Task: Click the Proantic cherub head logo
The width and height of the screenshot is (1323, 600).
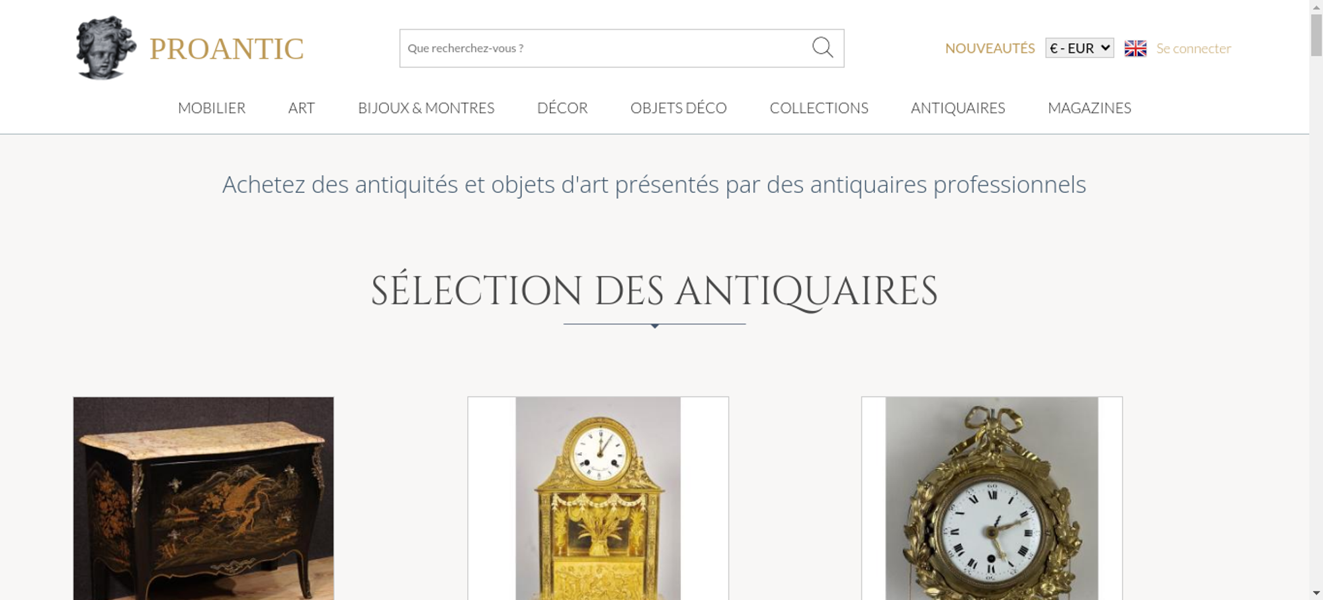Action: (x=106, y=48)
